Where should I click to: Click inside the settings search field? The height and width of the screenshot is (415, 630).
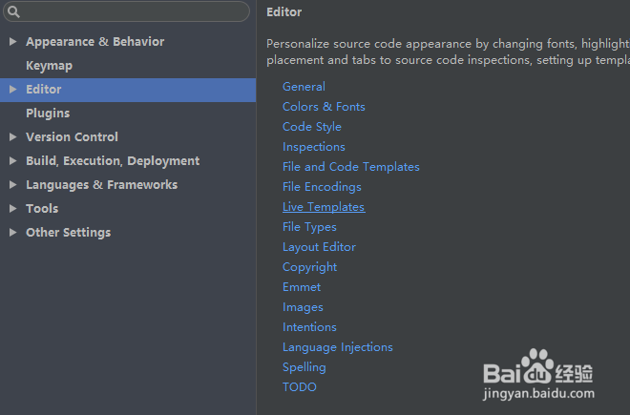(134, 12)
